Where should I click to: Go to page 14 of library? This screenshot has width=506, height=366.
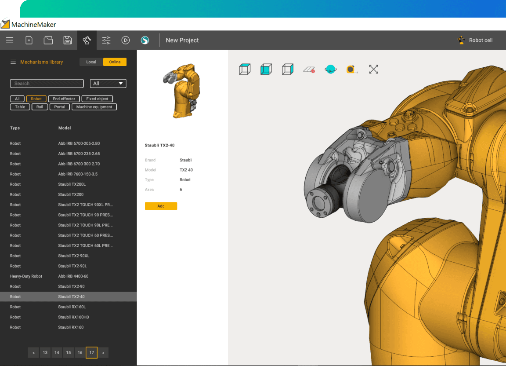point(57,352)
